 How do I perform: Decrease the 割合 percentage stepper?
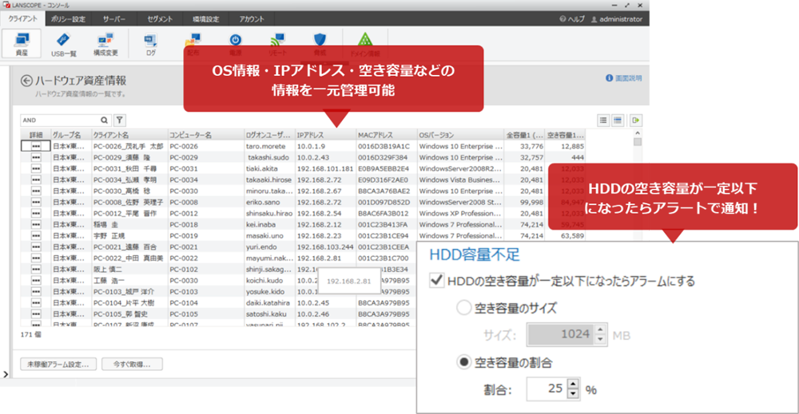click(573, 394)
